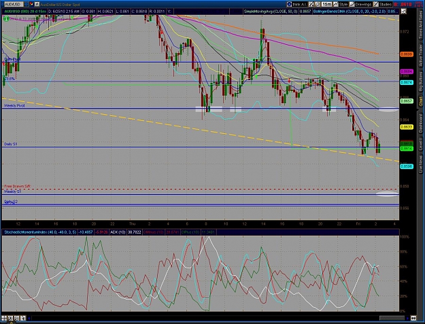The height and width of the screenshot is (324, 425).
Task: Switch to the Chart side tab
Action: (x=421, y=102)
